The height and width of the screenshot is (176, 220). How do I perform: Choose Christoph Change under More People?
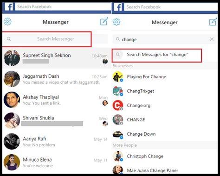coord(165,156)
